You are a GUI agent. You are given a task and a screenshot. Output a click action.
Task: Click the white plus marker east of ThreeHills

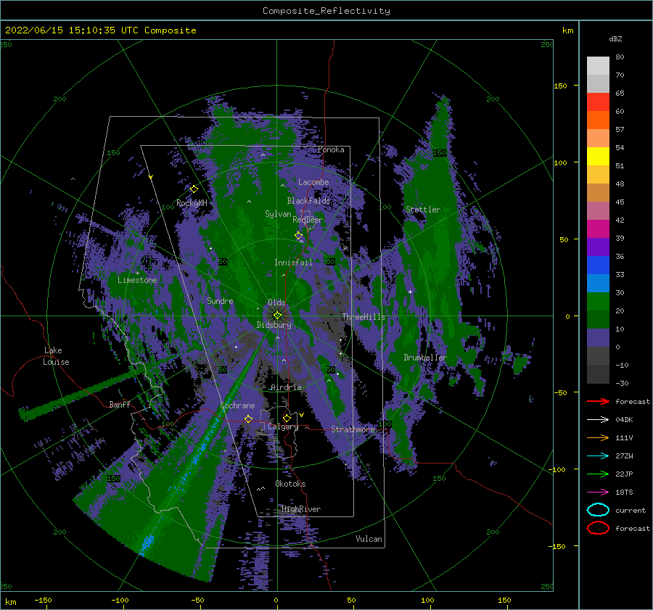[x=410, y=292]
